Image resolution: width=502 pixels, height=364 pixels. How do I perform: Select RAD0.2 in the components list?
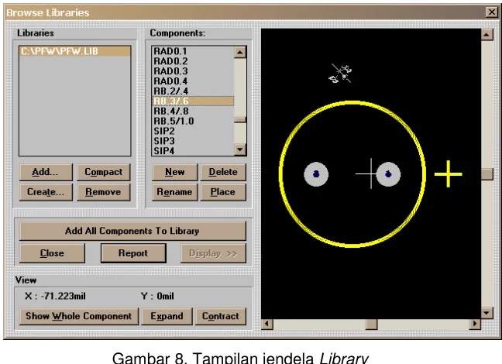(193, 61)
